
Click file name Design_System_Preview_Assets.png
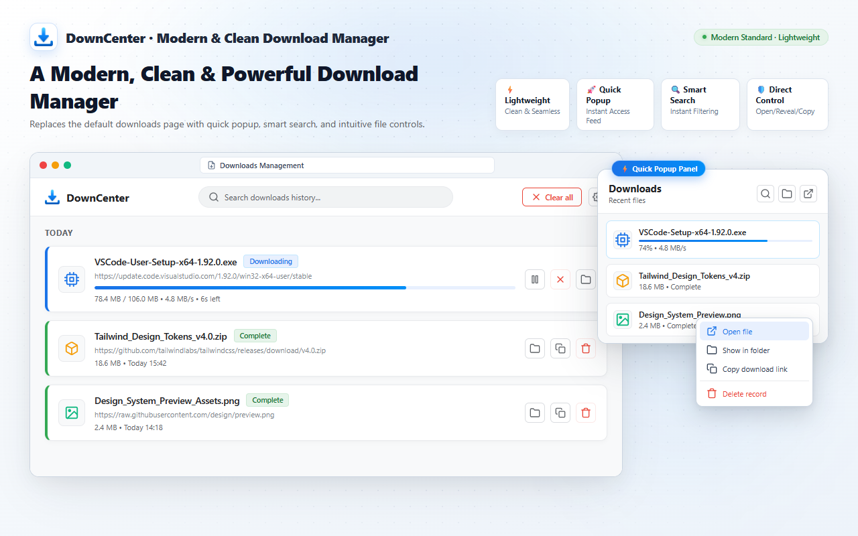[x=167, y=401]
